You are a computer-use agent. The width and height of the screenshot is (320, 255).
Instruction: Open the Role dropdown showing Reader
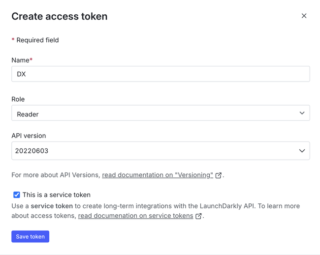click(x=153, y=113)
